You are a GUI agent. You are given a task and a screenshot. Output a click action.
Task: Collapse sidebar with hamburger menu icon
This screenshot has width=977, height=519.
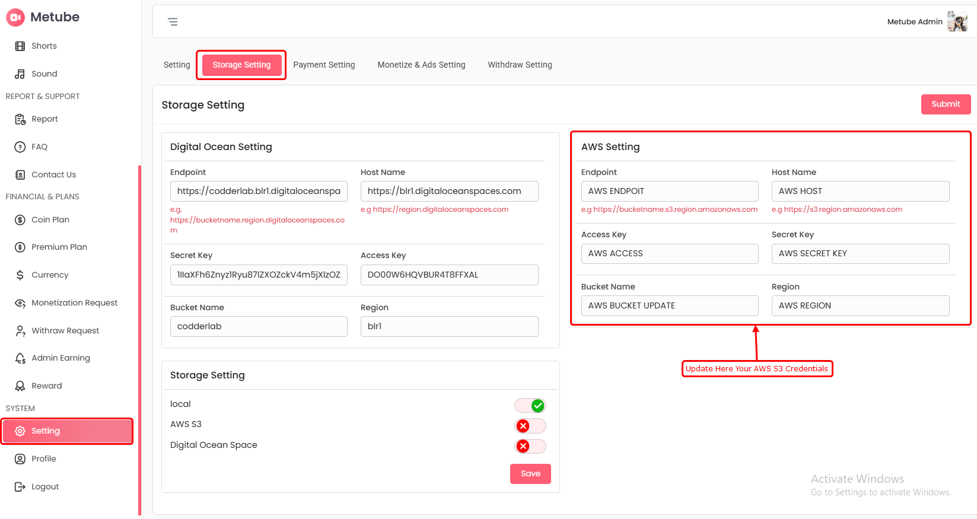pyautogui.click(x=173, y=22)
